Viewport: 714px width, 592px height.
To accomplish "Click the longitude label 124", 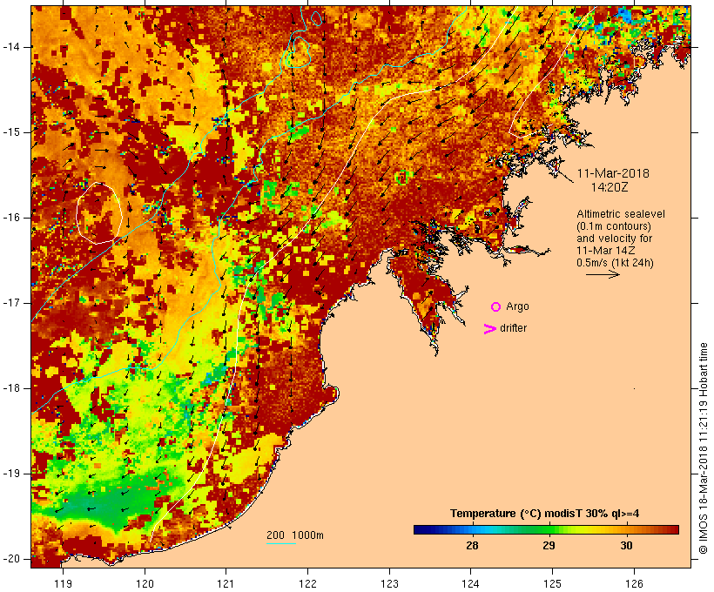I will 470,583.
